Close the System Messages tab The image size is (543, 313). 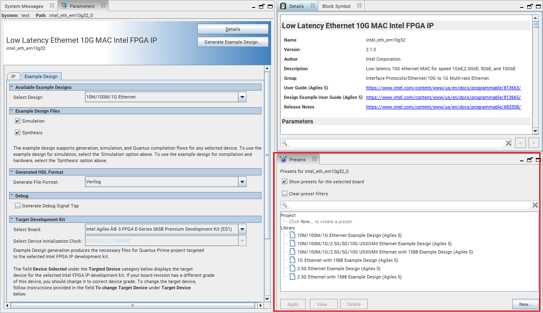pyautogui.click(x=52, y=6)
